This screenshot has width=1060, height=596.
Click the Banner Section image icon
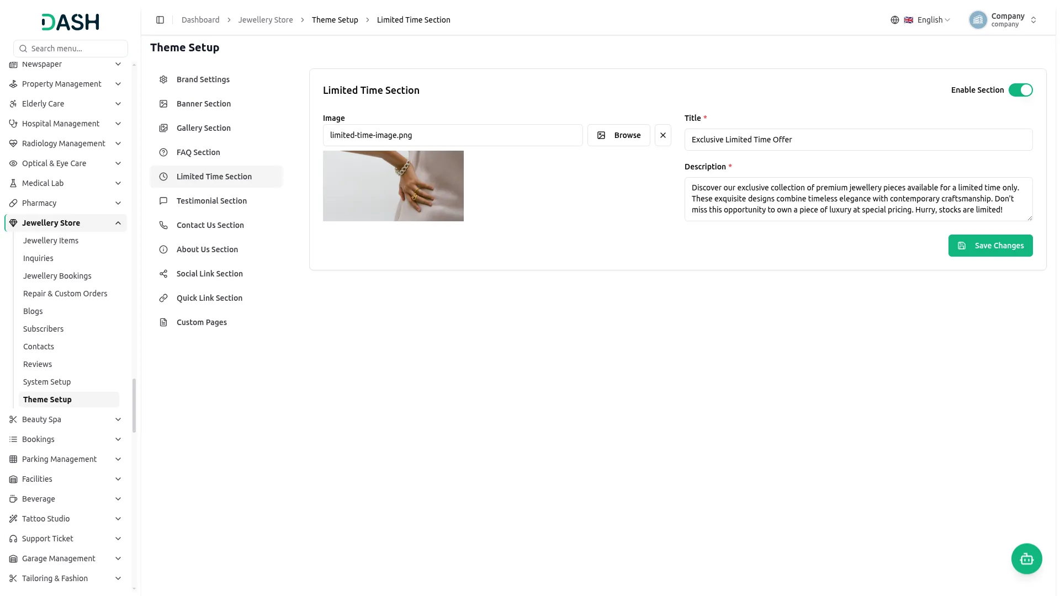163,104
